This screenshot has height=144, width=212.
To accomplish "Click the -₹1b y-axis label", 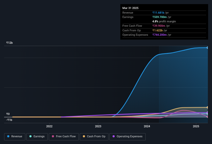I will point(9,120).
